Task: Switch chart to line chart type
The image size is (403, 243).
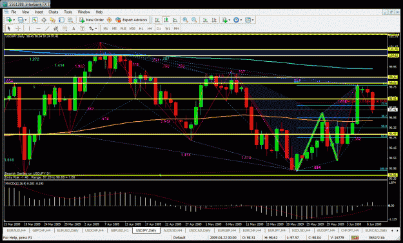Action: (x=175, y=20)
